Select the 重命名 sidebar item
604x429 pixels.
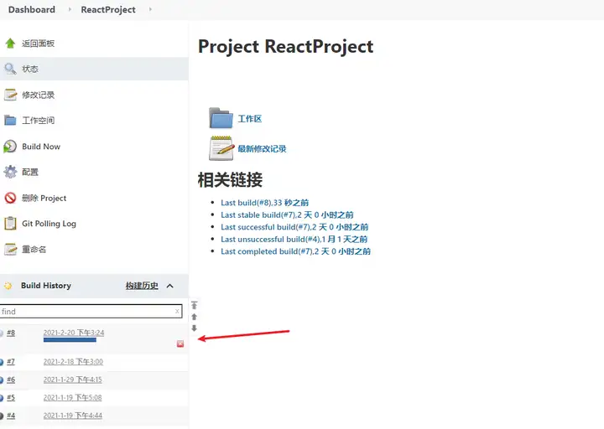click(34, 250)
